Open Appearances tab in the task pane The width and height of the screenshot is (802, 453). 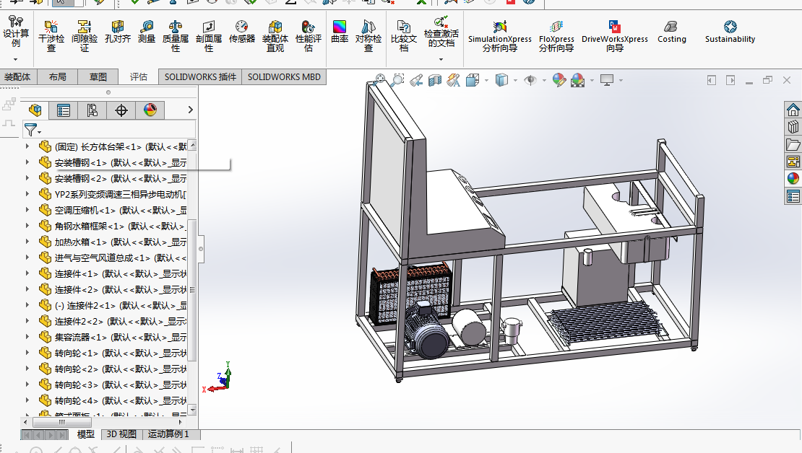(793, 179)
